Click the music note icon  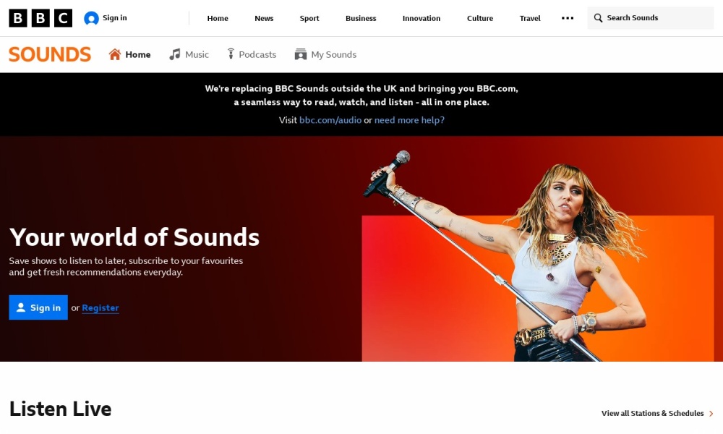(175, 54)
